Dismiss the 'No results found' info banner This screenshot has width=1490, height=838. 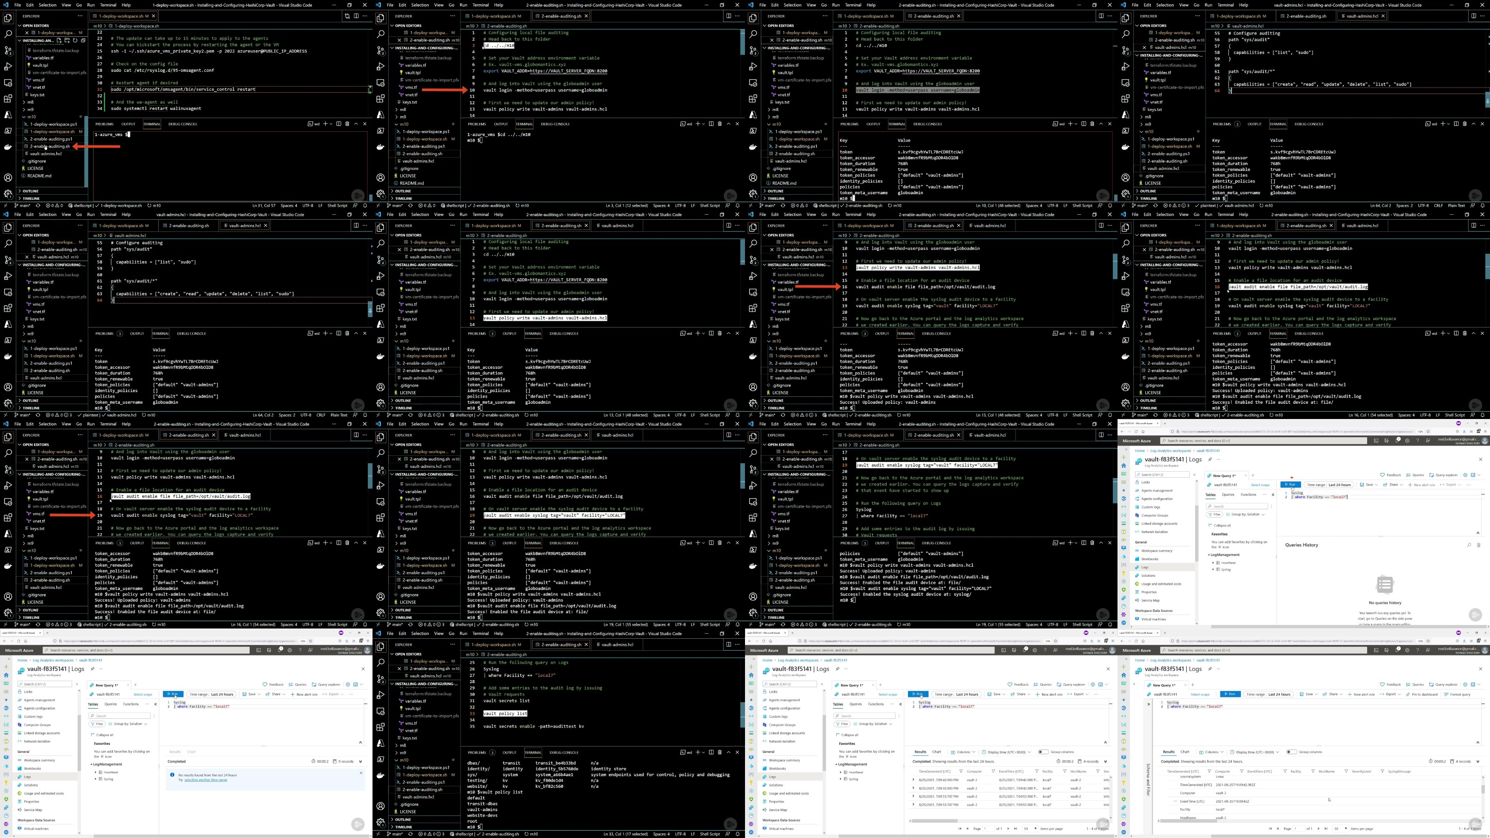pyautogui.click(x=361, y=773)
